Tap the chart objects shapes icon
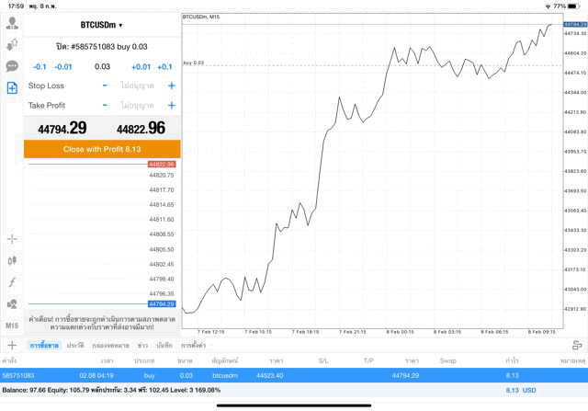 [12, 303]
